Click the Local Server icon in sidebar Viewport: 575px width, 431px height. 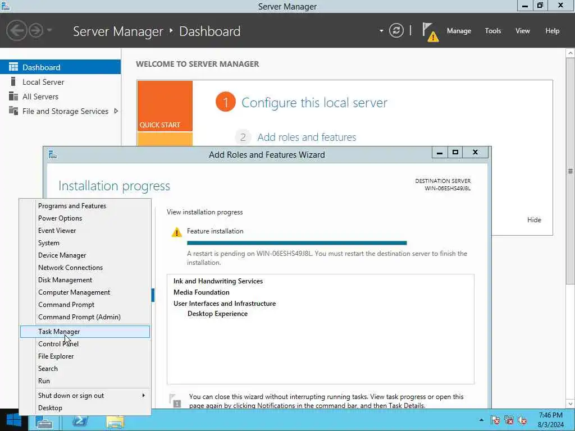(13, 81)
